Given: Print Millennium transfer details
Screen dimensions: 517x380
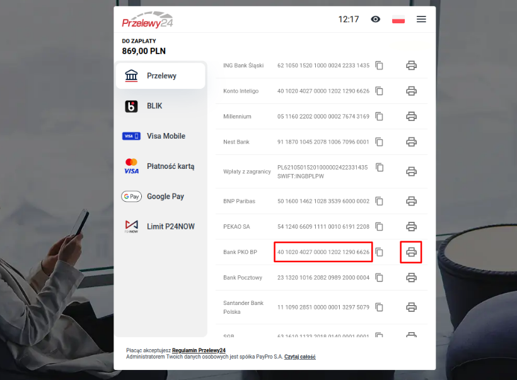Looking at the screenshot, I should (x=411, y=117).
